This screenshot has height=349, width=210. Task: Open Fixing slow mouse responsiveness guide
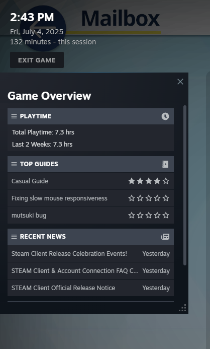pos(90,198)
